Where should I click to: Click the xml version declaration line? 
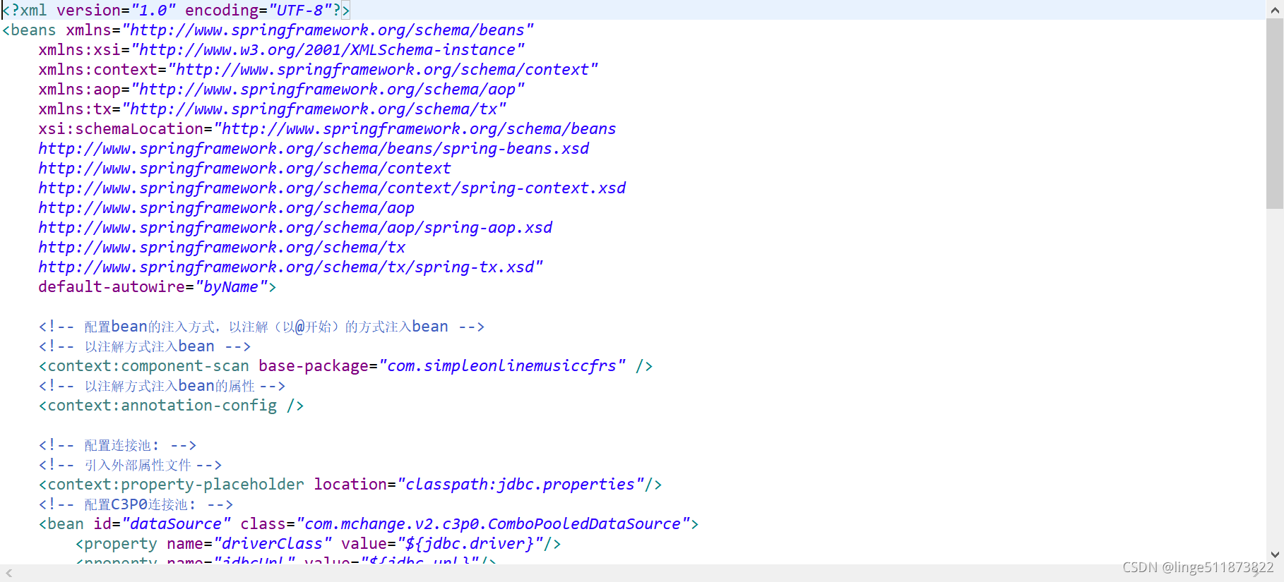tap(176, 10)
